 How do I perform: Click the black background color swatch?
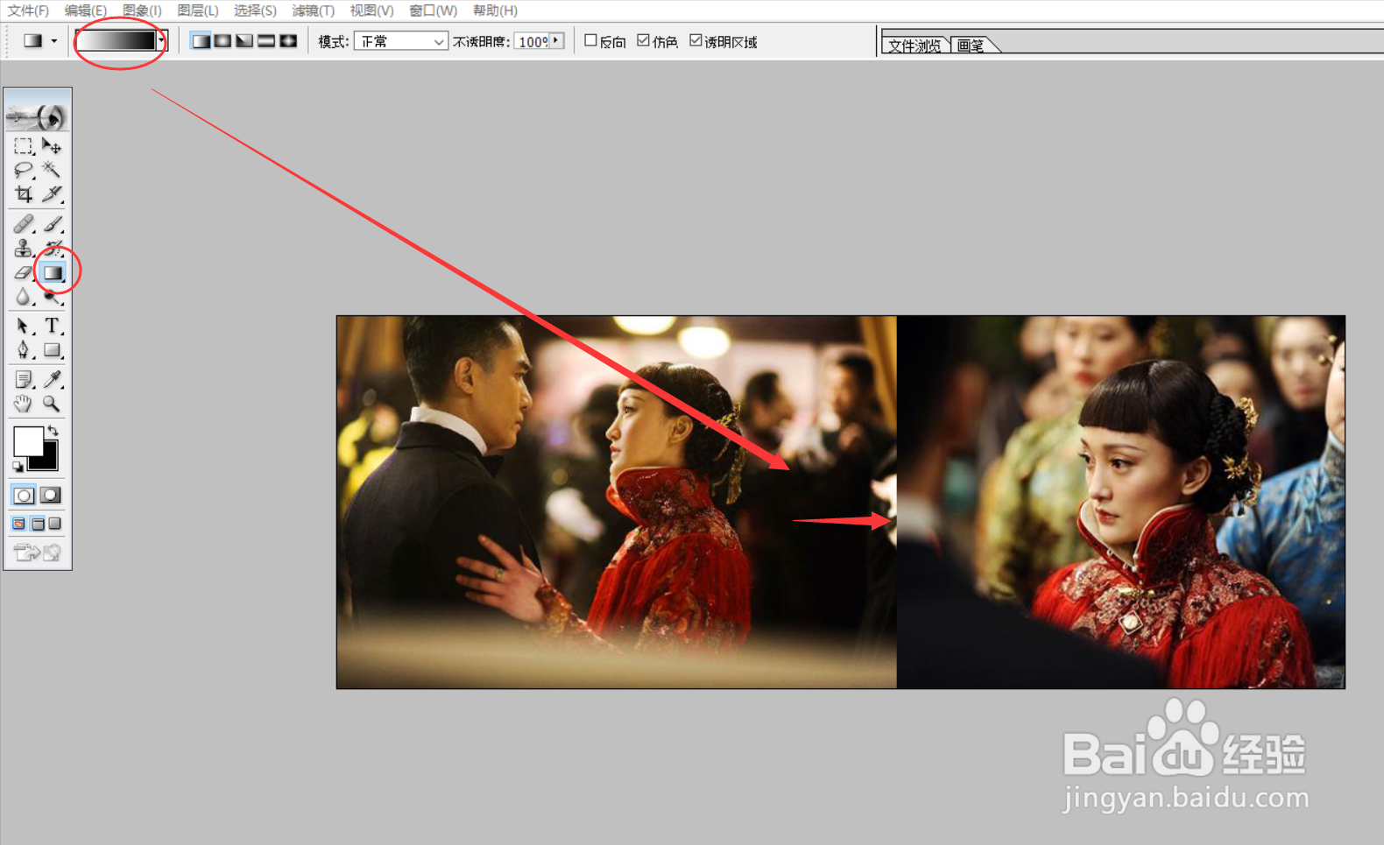tap(49, 461)
